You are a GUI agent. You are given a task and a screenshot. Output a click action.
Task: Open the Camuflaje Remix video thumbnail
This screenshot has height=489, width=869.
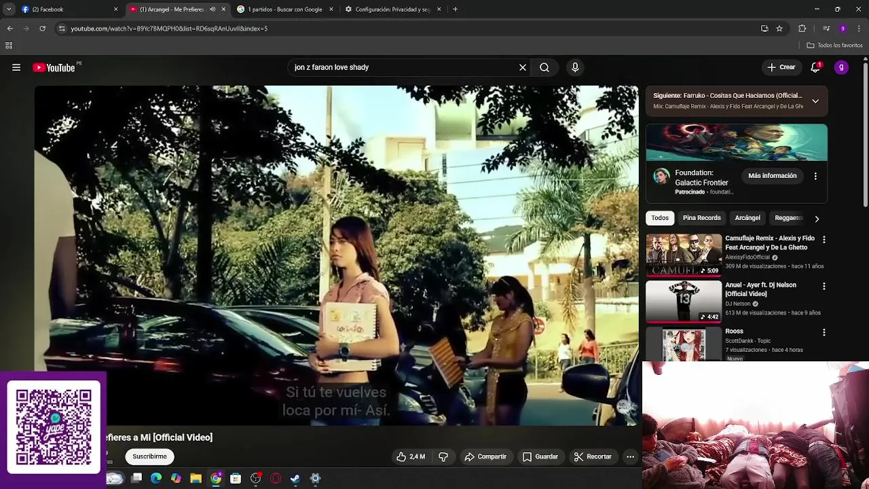coord(684,255)
